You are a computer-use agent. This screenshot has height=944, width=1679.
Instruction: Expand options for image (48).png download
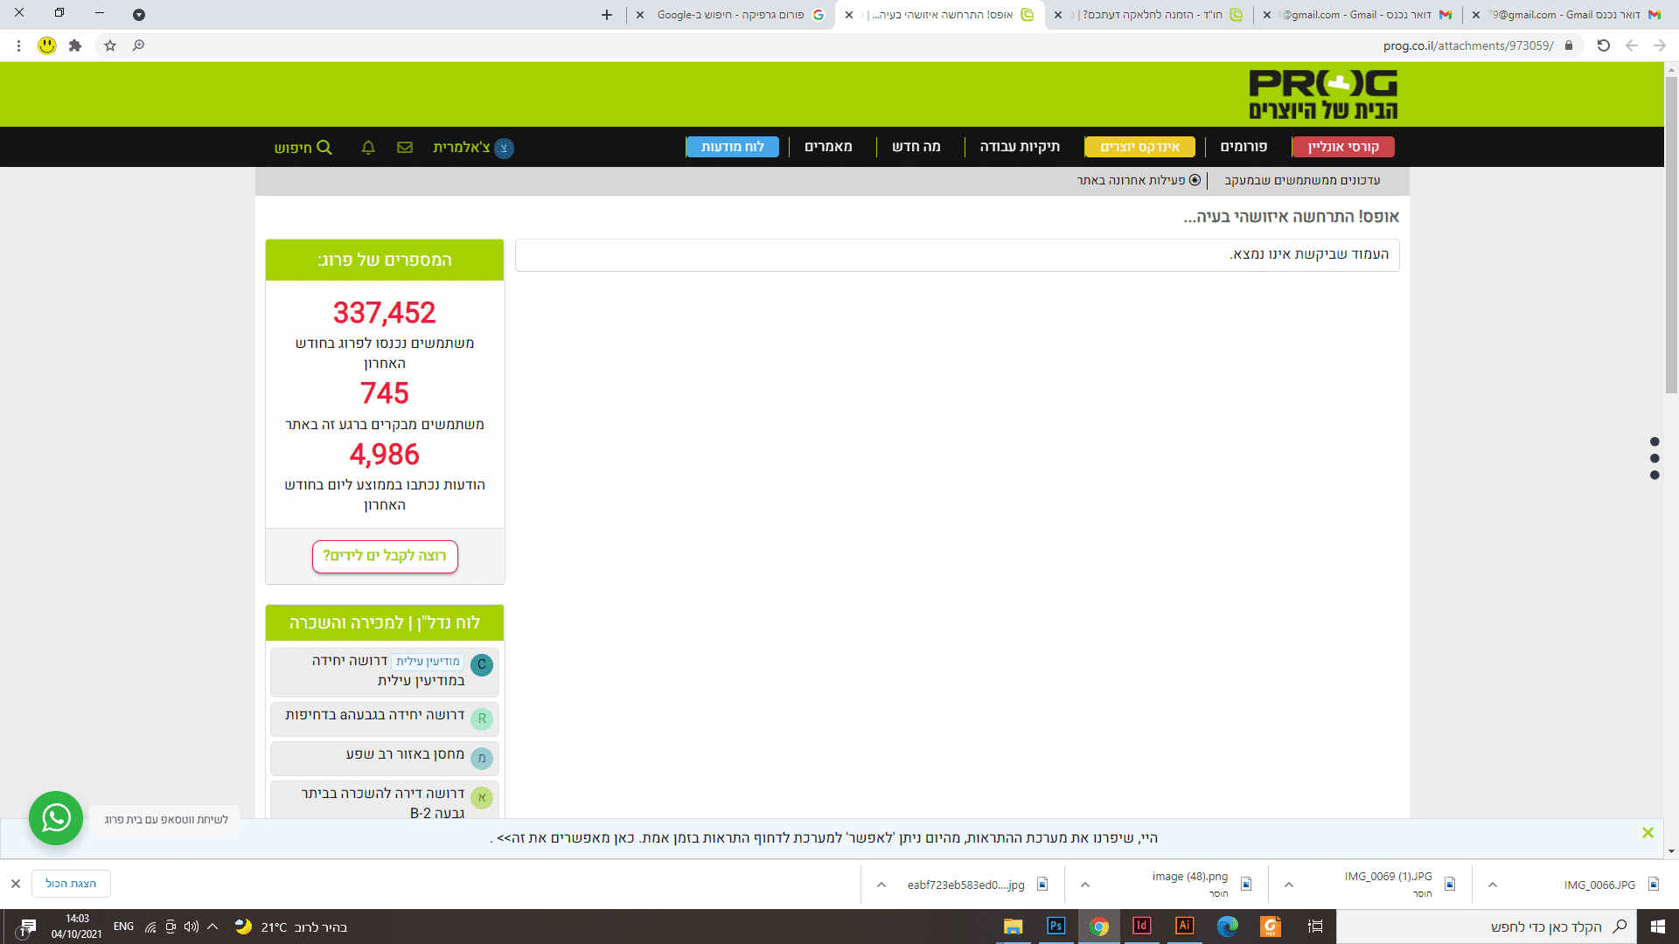[x=1085, y=885]
